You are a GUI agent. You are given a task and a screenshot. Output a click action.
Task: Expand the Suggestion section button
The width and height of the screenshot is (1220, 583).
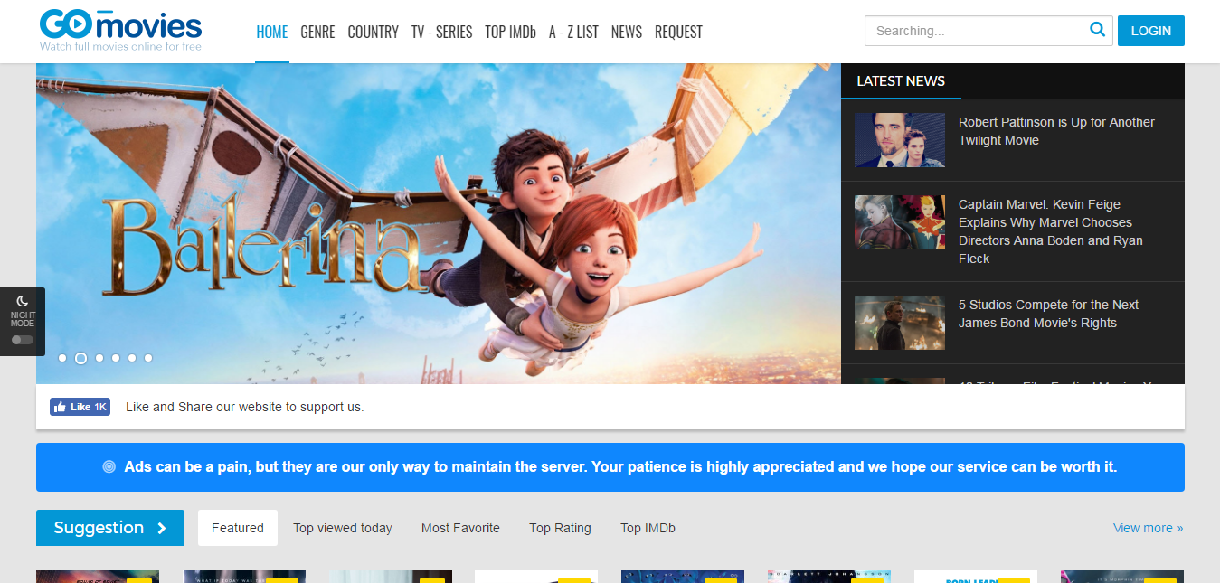(110, 528)
